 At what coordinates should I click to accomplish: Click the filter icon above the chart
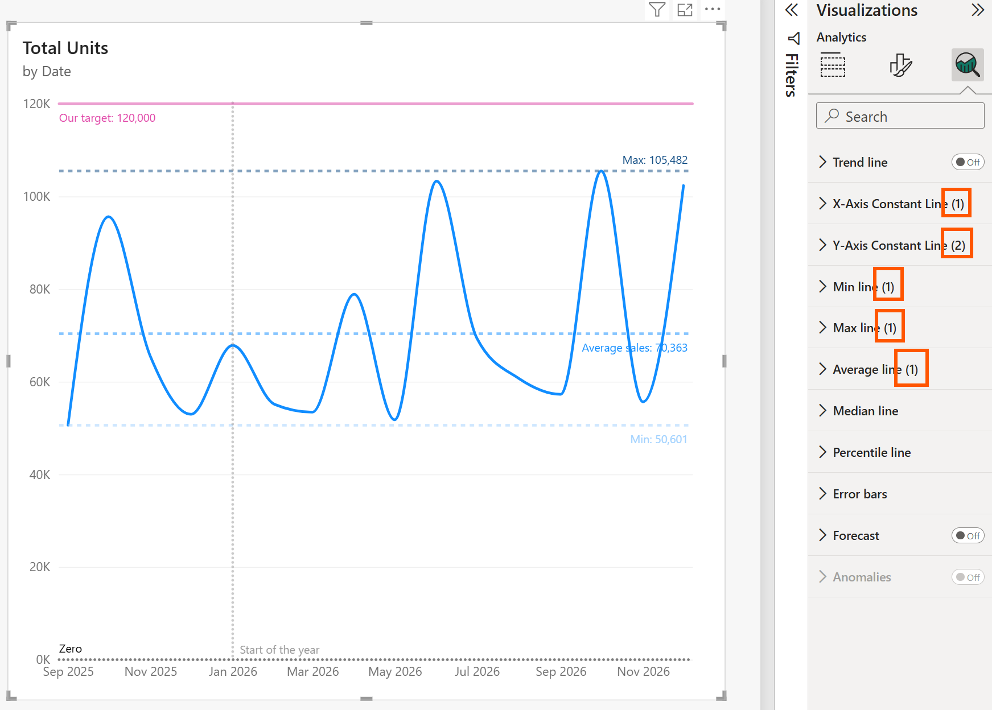pos(657,10)
